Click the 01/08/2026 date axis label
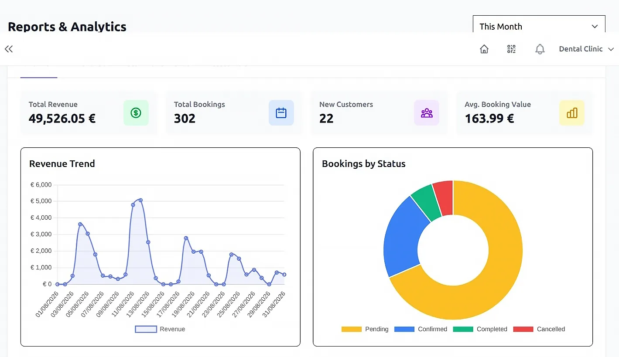This screenshot has width=619, height=357. pos(48,305)
